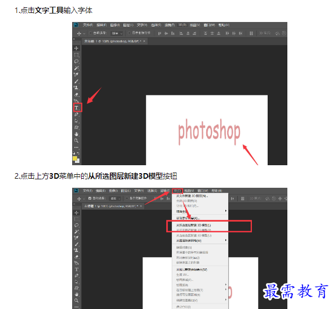Open the Edit Toolbar three-dots in the first screenshot

coord(77,147)
